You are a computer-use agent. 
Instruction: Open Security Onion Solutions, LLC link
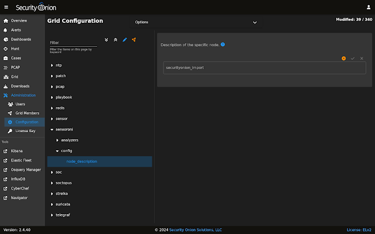195,230
